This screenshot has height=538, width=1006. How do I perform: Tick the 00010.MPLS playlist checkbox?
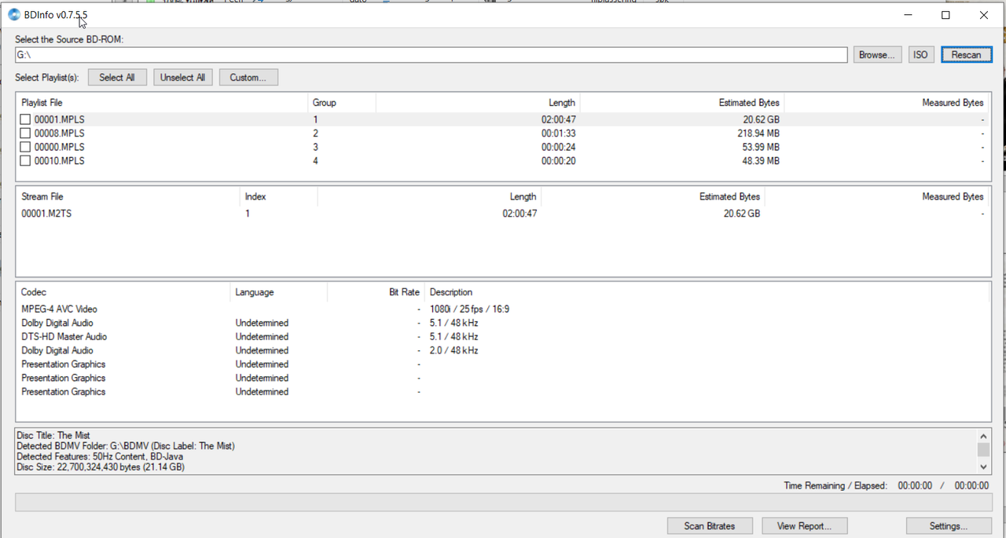click(25, 161)
